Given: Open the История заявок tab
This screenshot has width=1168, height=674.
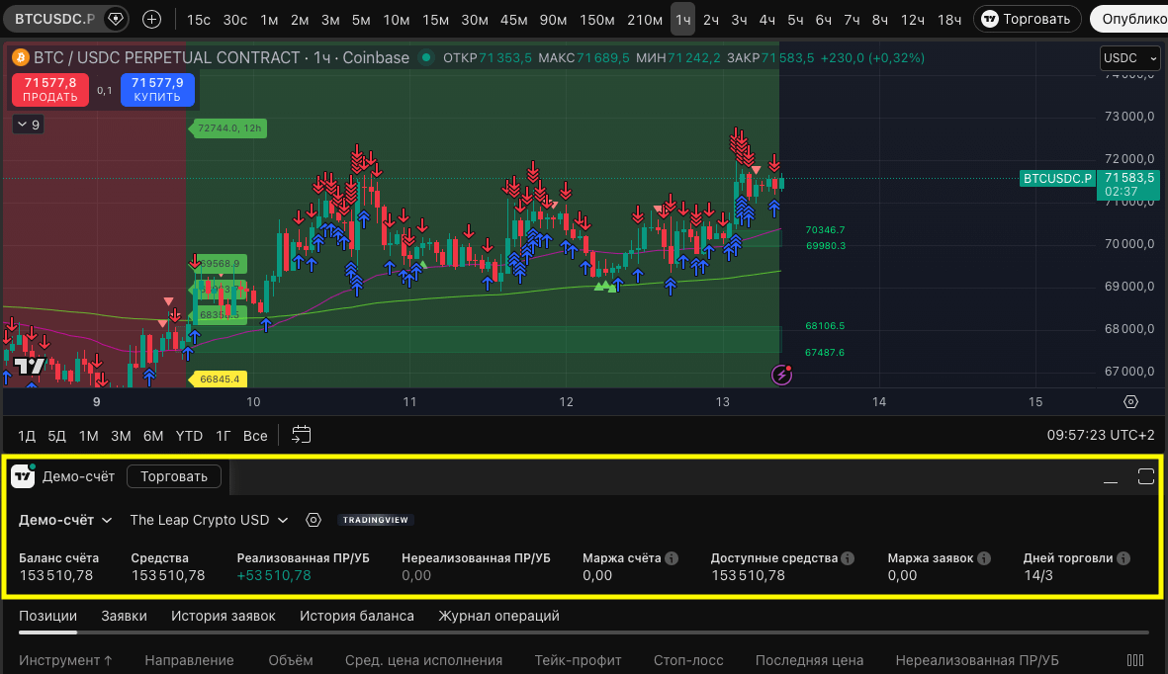Looking at the screenshot, I should pyautogui.click(x=223, y=616).
